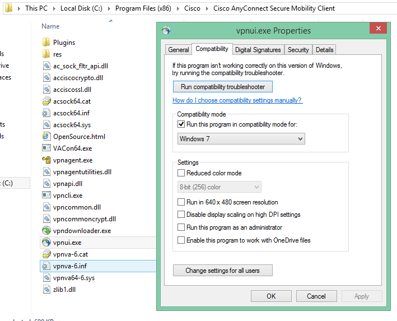The image size is (397, 321).
Task: Open the Digital Signatures tab
Action: [258, 50]
